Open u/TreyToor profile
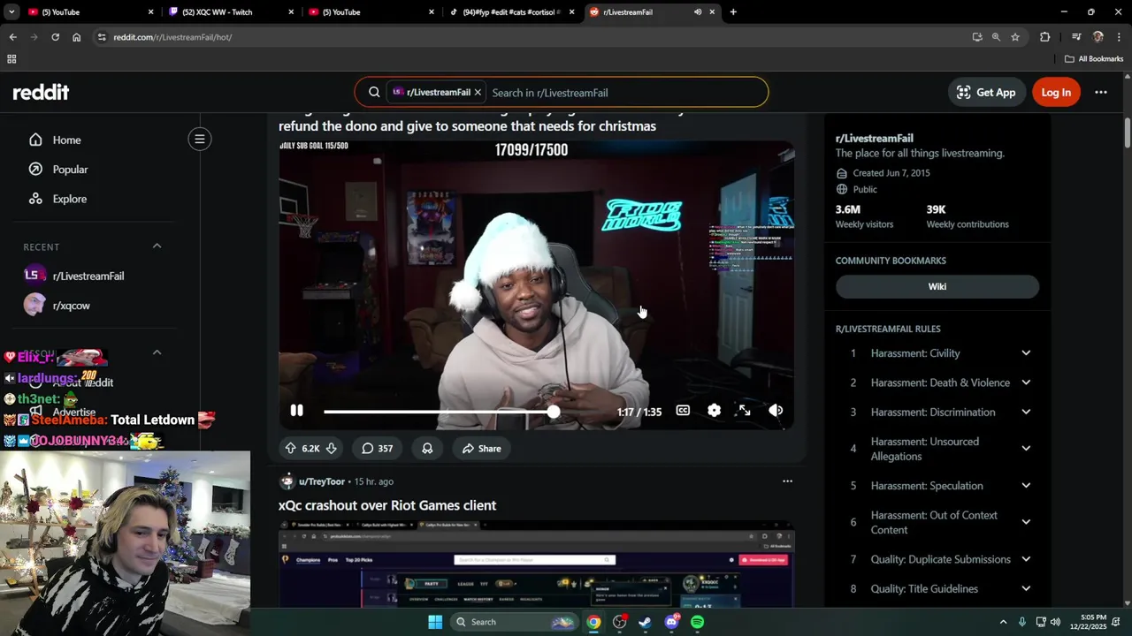 (x=322, y=481)
